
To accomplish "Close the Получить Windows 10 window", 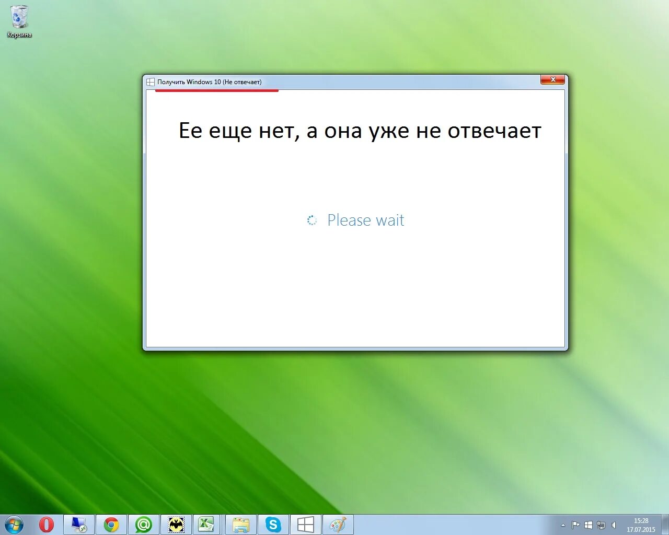I will point(552,79).
